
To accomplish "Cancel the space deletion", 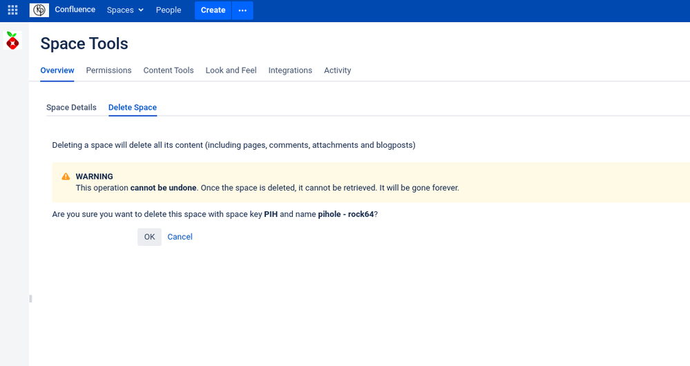I will (x=180, y=237).
